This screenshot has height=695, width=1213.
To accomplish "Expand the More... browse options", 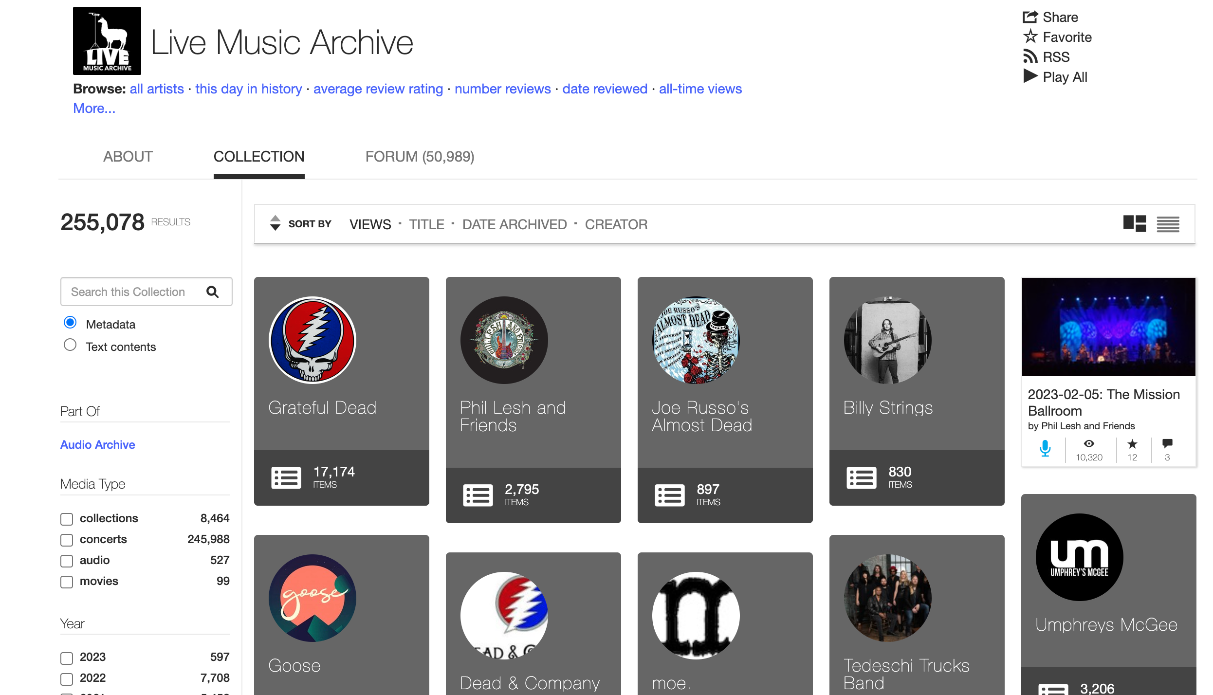I will point(94,109).
